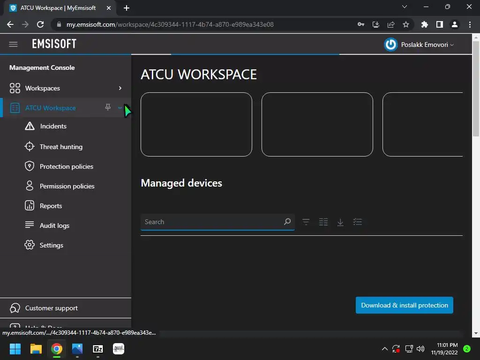Open the columns layout icon
480x360 pixels.
(323, 222)
